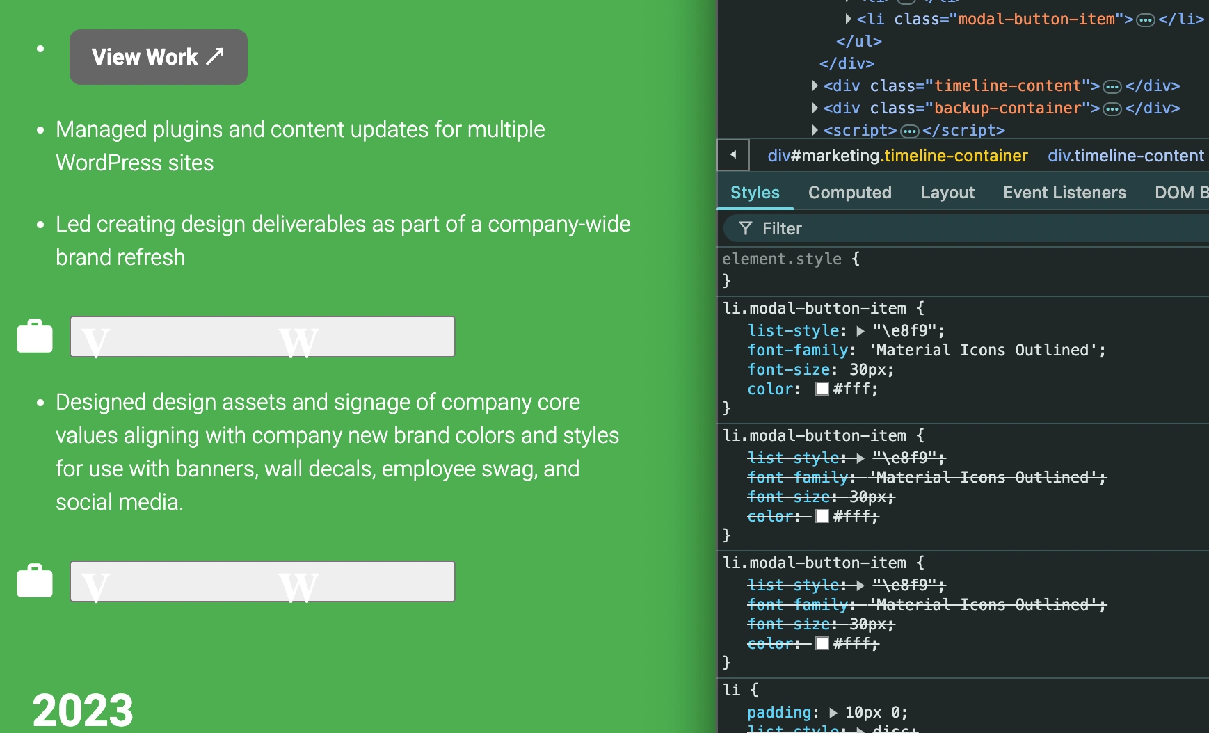
Task: Click the lower broken View Work button
Action: click(x=262, y=581)
